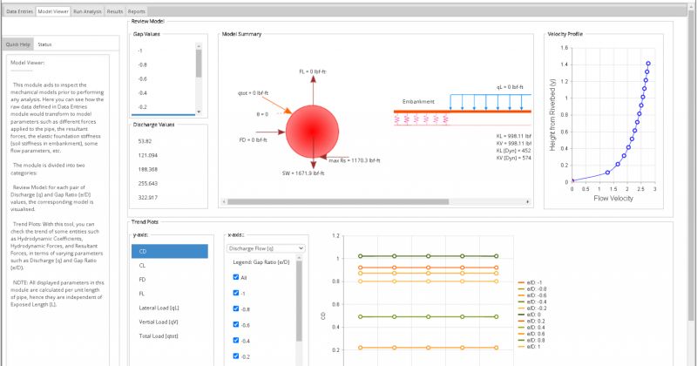Click the max Rs = 1170.3 label
The height and width of the screenshot is (366, 697).
(355, 160)
